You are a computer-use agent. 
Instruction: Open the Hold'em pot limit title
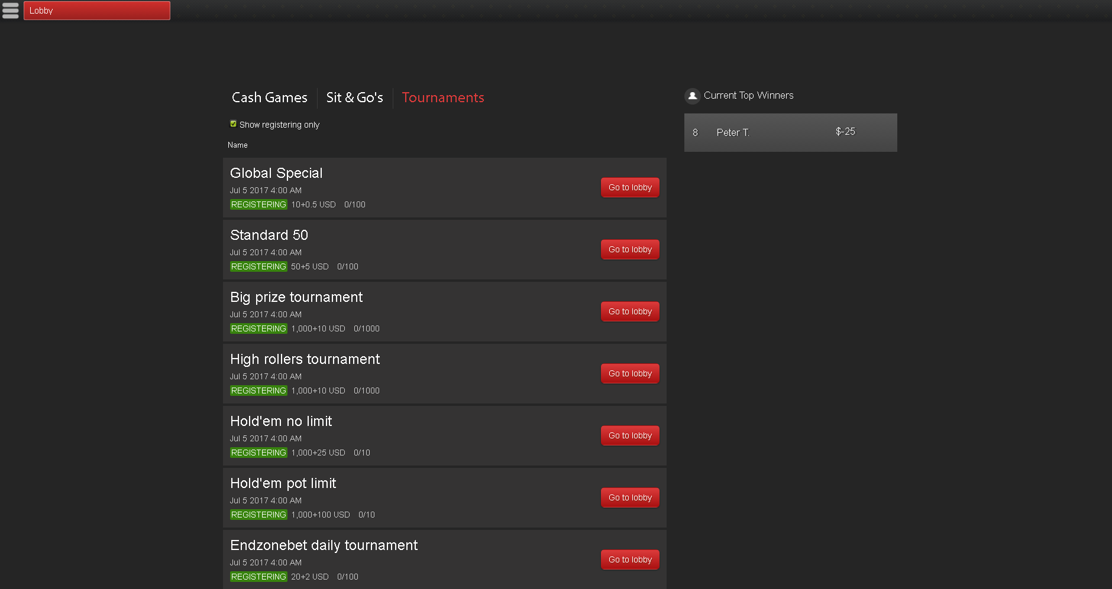pyautogui.click(x=283, y=483)
